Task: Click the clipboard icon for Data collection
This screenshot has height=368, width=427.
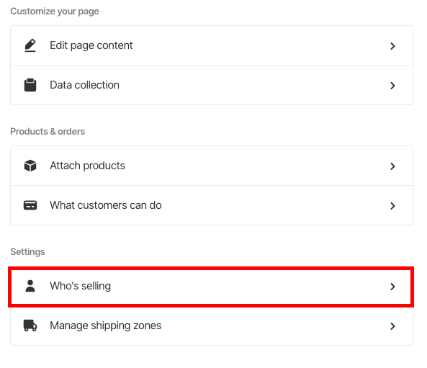Action: [30, 85]
